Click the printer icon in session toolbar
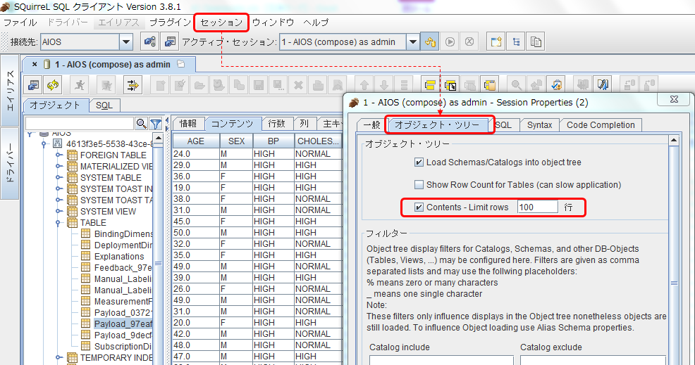 318,84
